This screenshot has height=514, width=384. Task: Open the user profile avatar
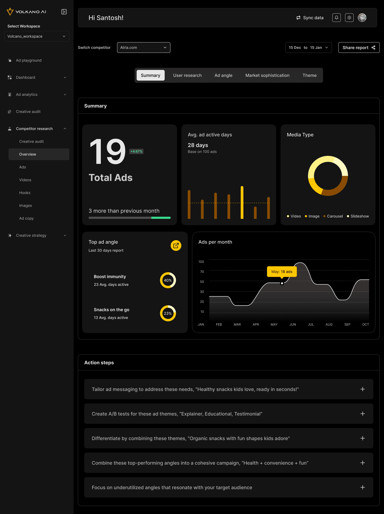click(x=362, y=18)
